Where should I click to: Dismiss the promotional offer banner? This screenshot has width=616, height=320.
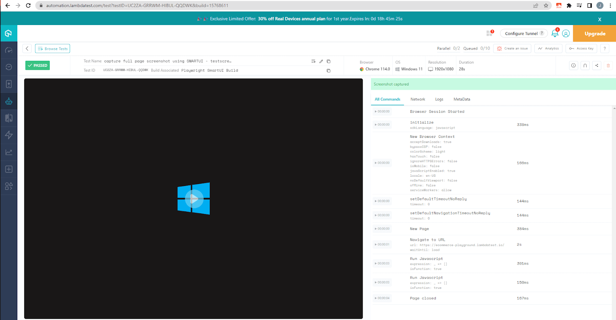(x=599, y=19)
